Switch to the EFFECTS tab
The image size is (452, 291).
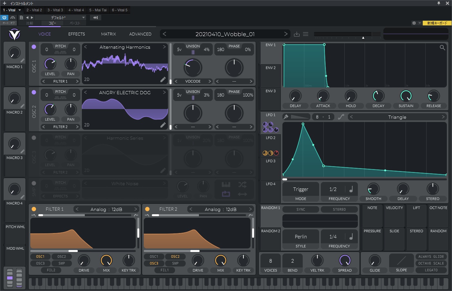point(76,34)
